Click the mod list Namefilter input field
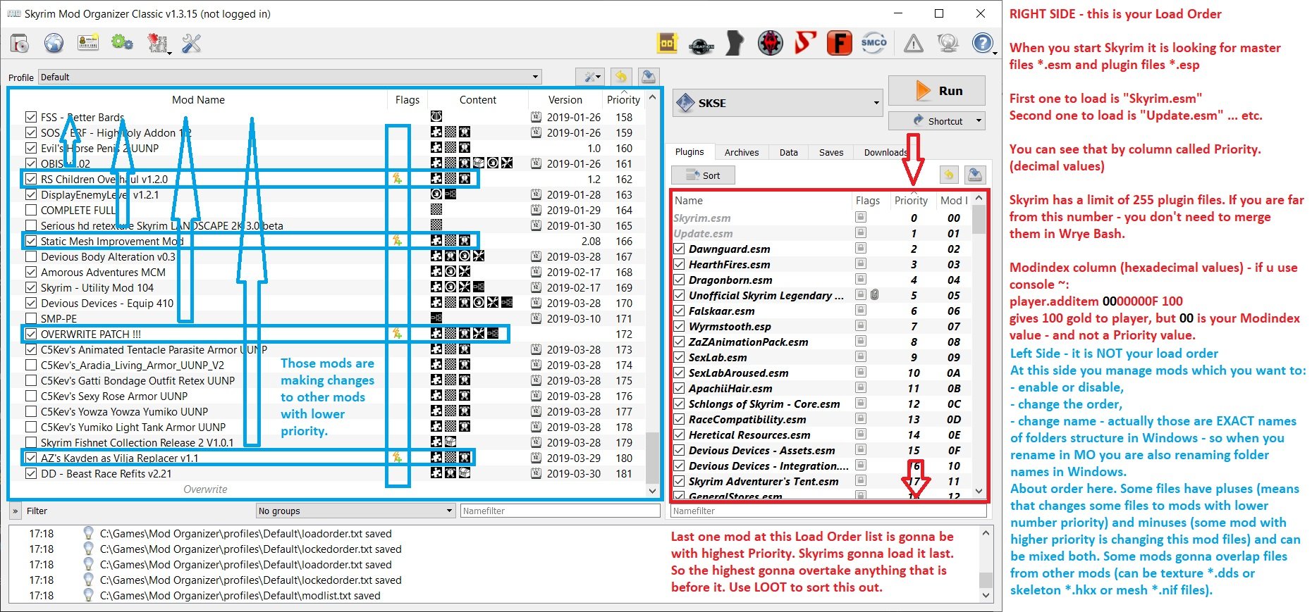The image size is (1312, 612). [x=560, y=511]
